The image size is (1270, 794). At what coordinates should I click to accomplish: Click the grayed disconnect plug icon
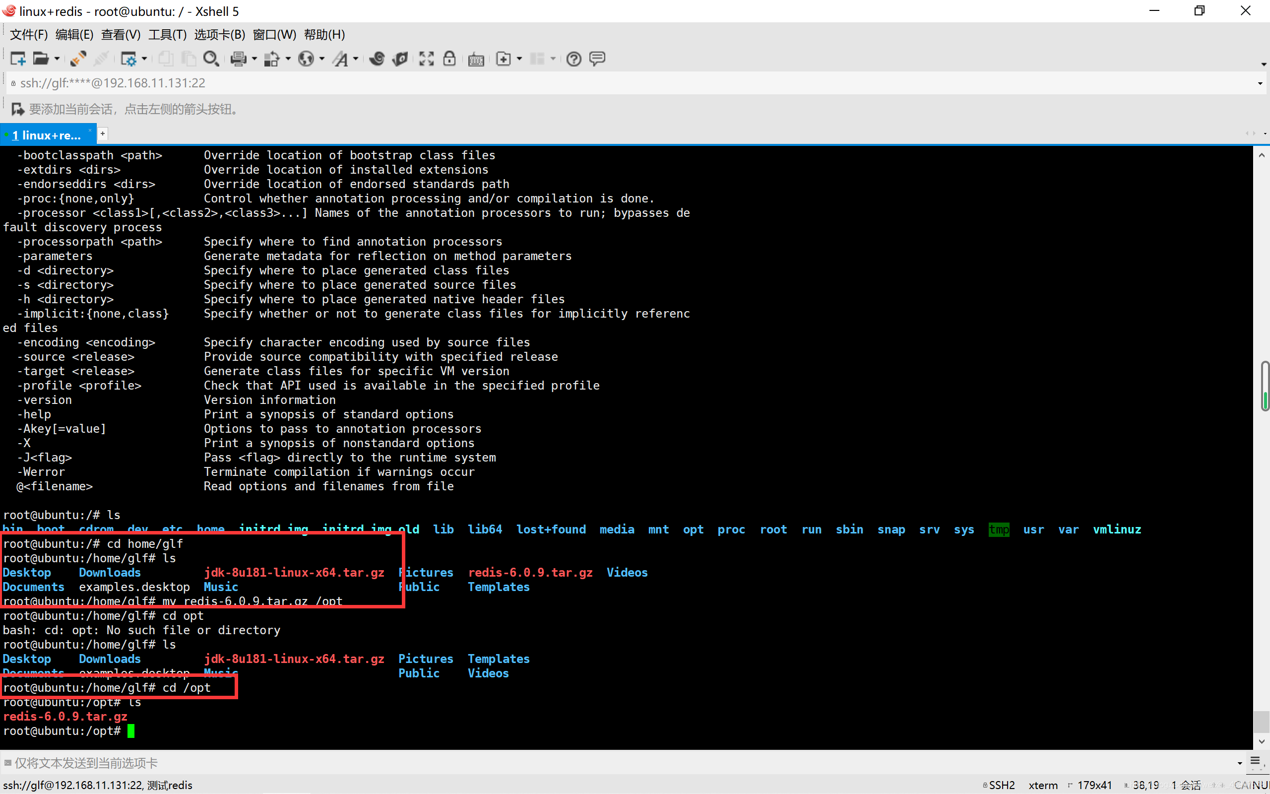click(x=101, y=59)
